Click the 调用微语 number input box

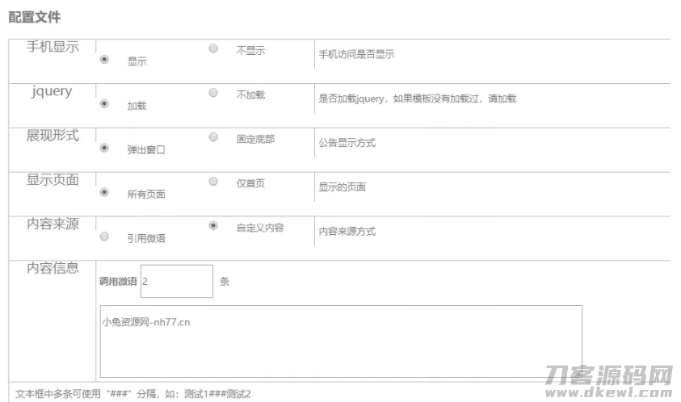click(x=176, y=281)
